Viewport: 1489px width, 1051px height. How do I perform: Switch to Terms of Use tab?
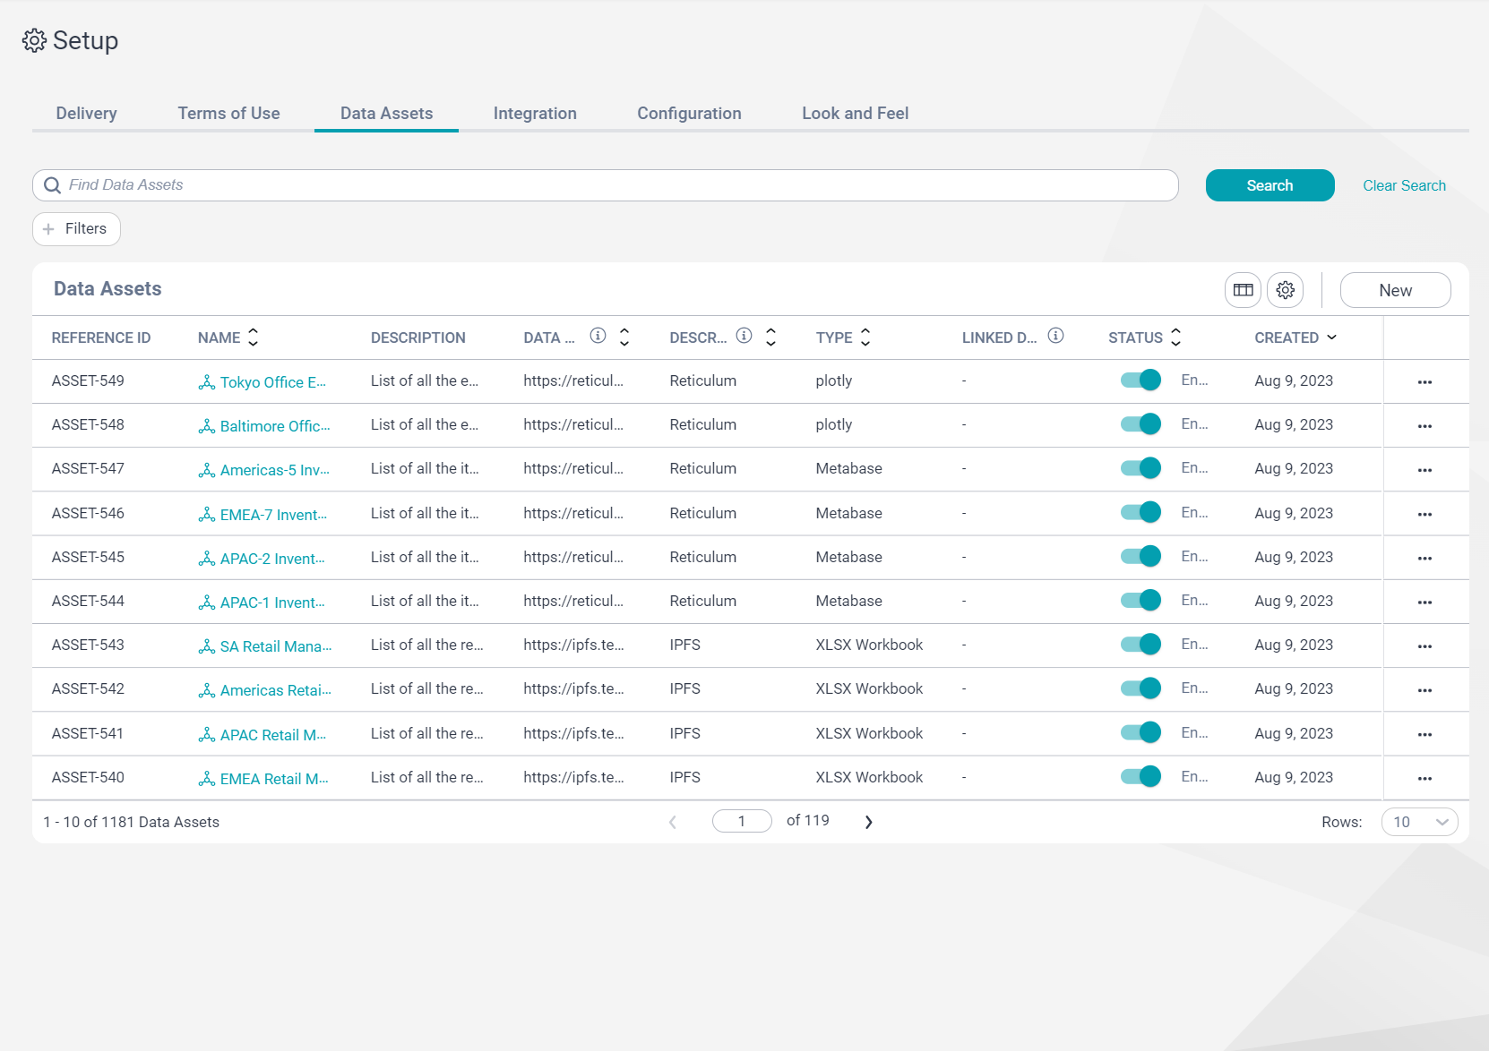click(x=228, y=114)
